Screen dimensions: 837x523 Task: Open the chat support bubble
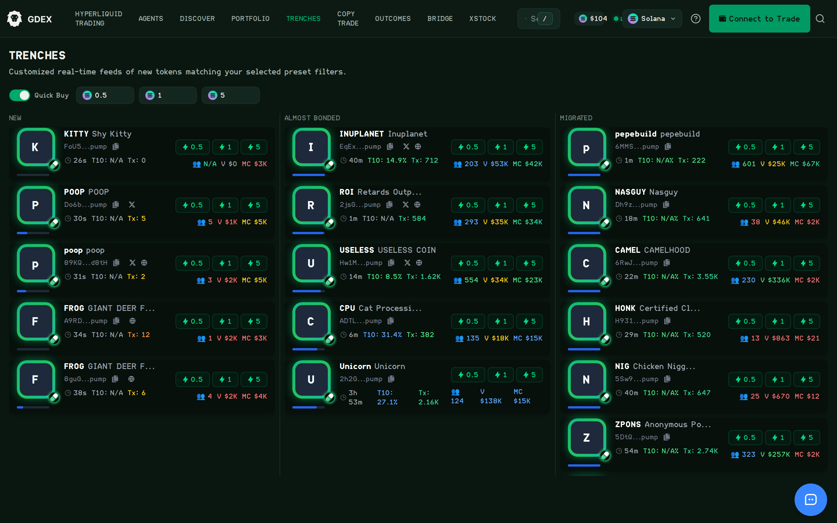coord(810,499)
